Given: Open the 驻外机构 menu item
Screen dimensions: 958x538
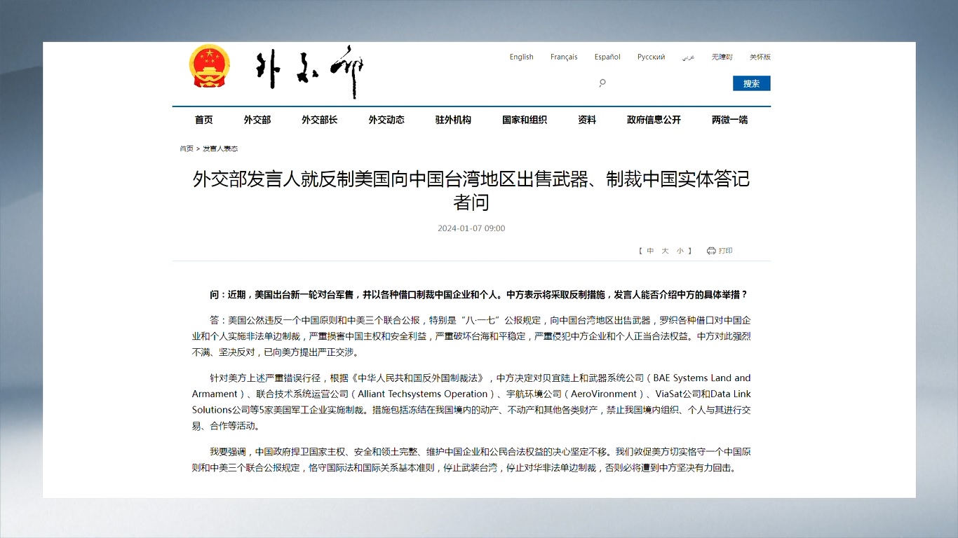Looking at the screenshot, I should pos(452,120).
